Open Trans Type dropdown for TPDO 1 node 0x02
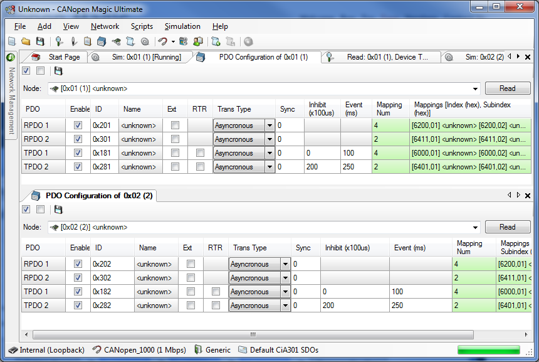 click(285, 292)
